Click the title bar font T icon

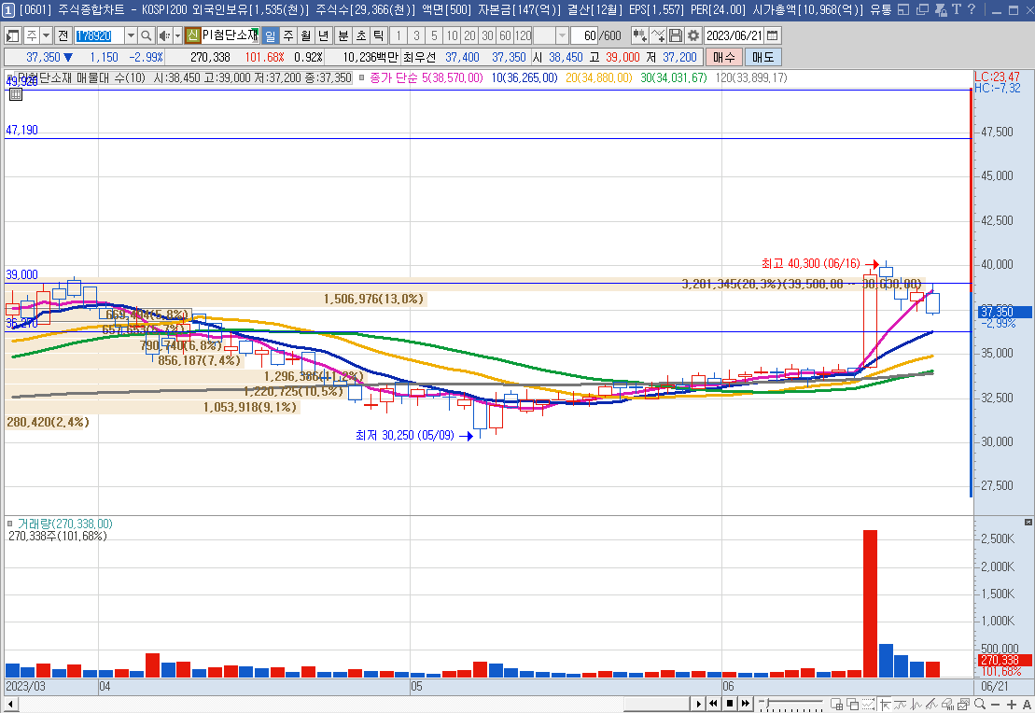[956, 9]
